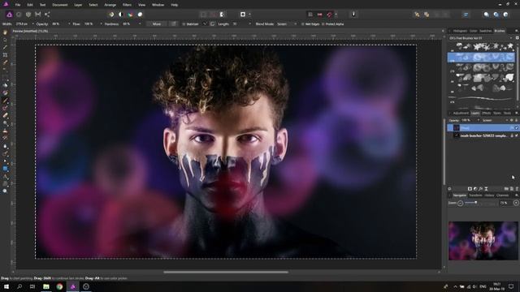Image resolution: width=520 pixels, height=292 pixels.
Task: Select the Paint Brush tool
Action: pyautogui.click(x=5, y=101)
